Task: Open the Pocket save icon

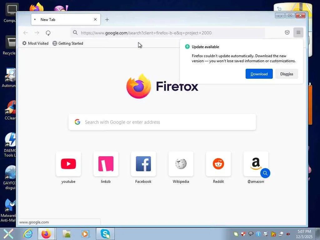Action: coord(287,32)
